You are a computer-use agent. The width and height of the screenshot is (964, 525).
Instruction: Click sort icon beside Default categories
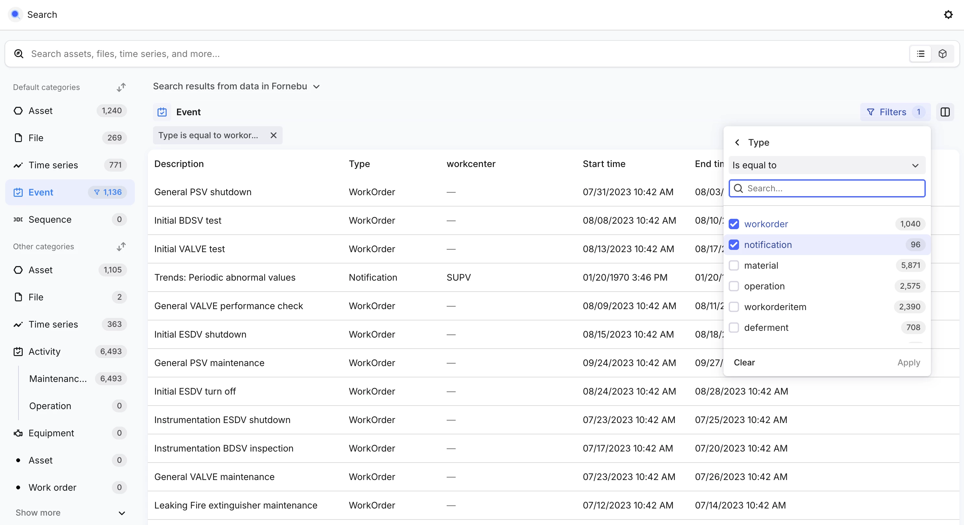(121, 87)
